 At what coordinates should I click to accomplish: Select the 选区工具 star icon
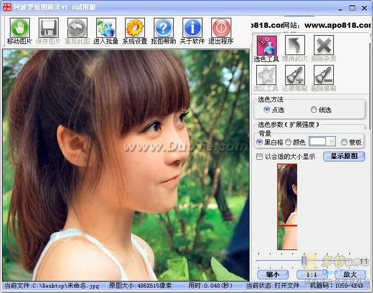pyautogui.click(x=266, y=75)
